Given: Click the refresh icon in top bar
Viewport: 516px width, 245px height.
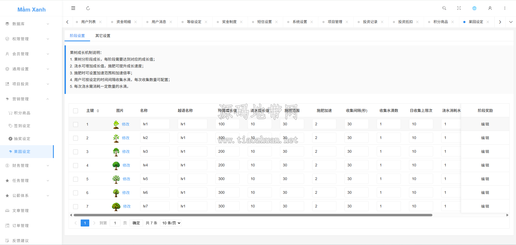Looking at the screenshot, I should click(x=88, y=8).
